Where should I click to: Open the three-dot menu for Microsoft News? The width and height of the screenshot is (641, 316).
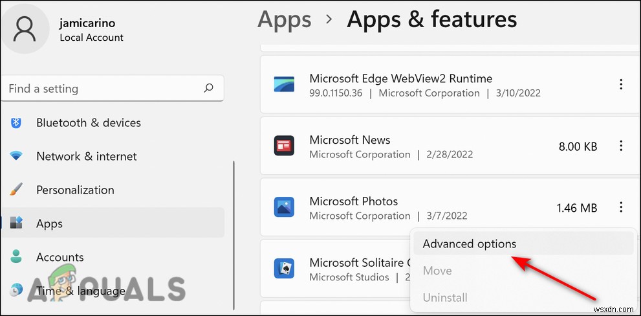tap(621, 146)
